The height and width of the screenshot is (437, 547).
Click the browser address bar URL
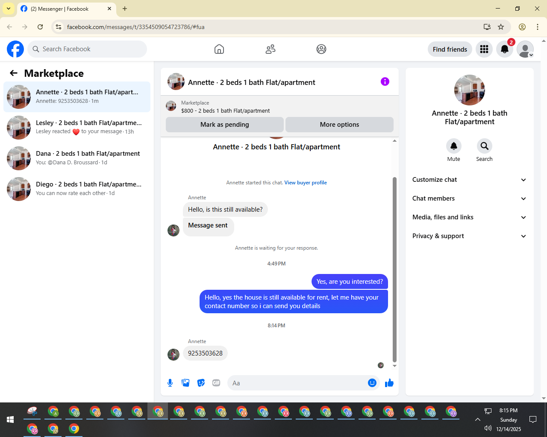[x=135, y=27]
